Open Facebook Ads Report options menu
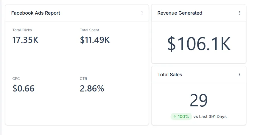Viewport: 271px width, 135px height. (x=142, y=13)
